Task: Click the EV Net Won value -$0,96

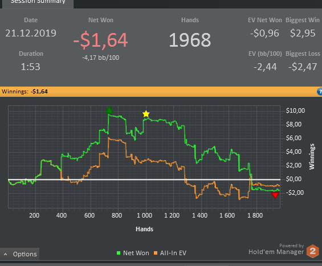Action: tap(264, 34)
